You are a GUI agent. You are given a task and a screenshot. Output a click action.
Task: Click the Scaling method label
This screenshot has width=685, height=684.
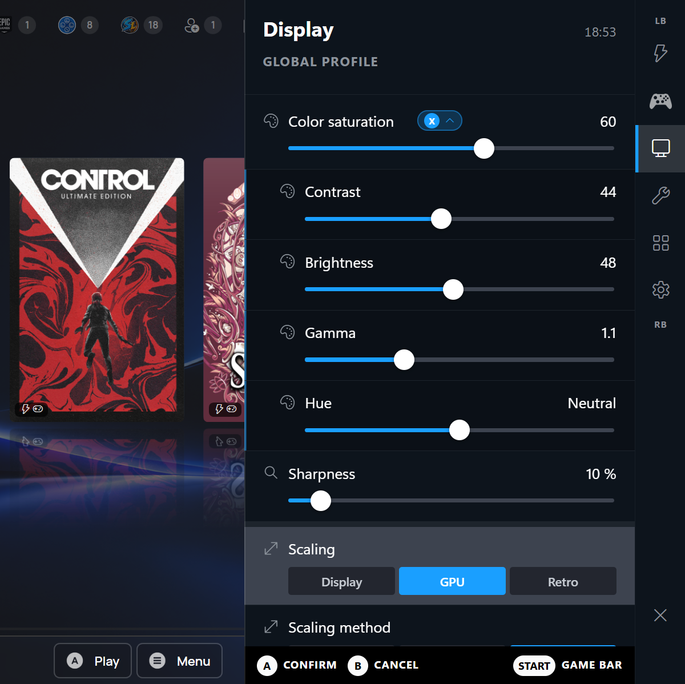(x=339, y=627)
